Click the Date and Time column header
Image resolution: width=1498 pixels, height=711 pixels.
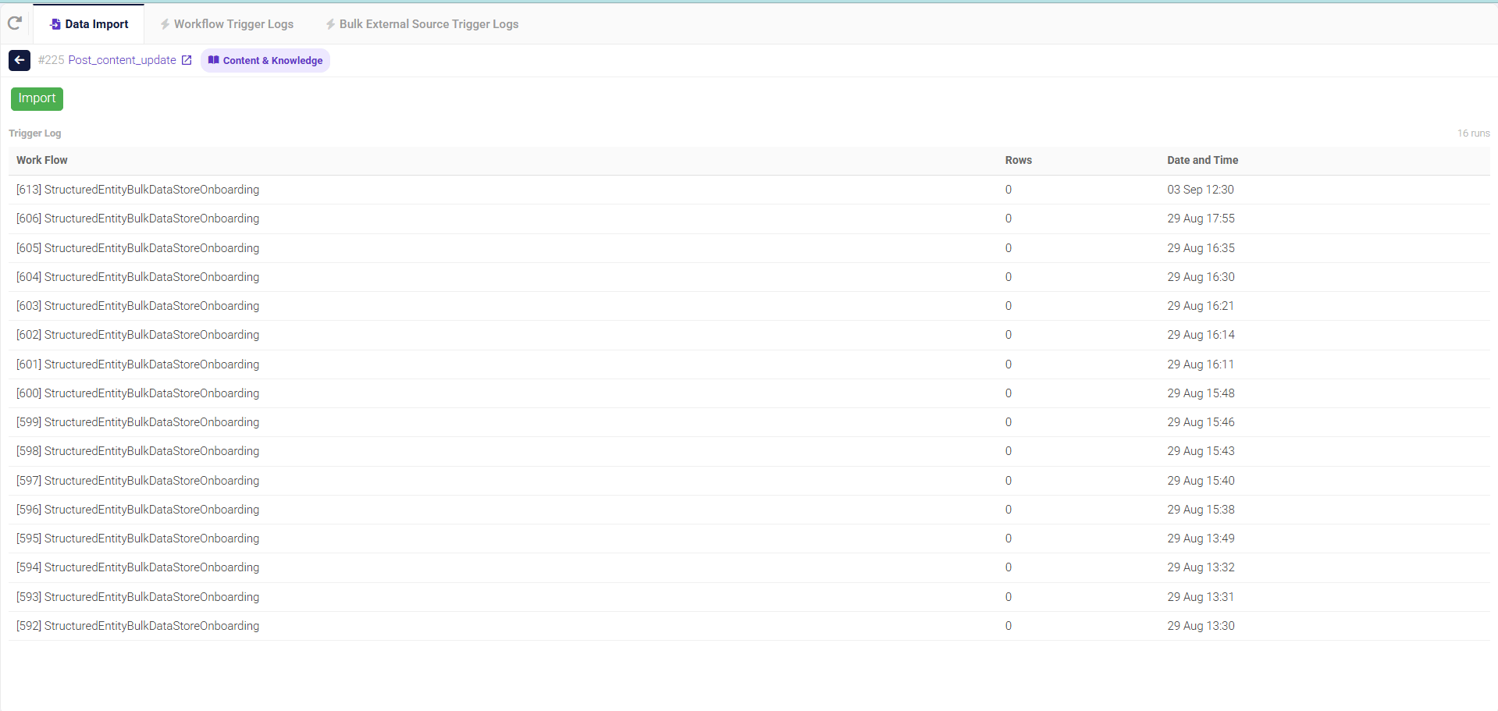[1202, 160]
